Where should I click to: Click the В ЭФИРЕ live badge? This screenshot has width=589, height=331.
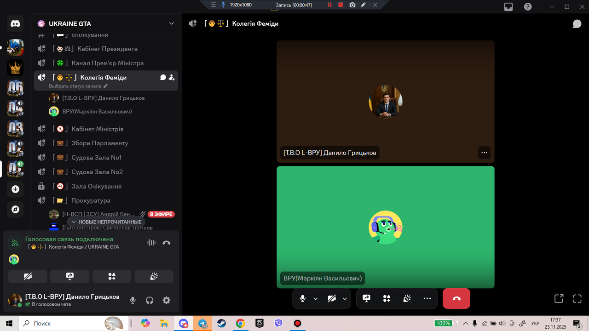coord(161,214)
